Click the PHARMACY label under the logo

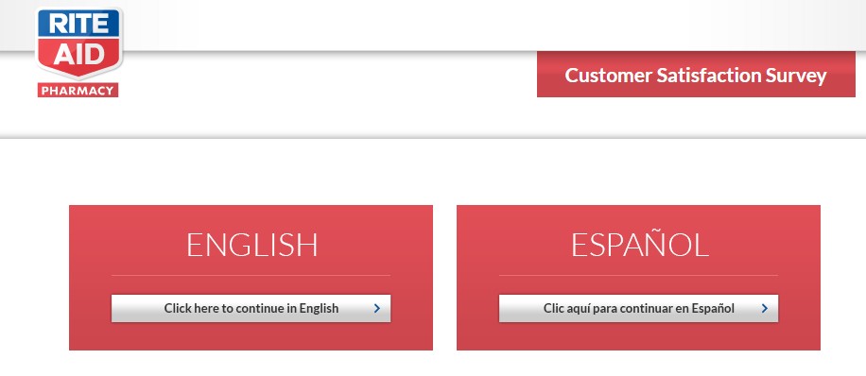(78, 91)
